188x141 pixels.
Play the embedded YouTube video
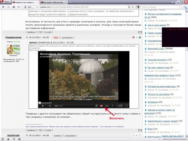click(x=43, y=106)
